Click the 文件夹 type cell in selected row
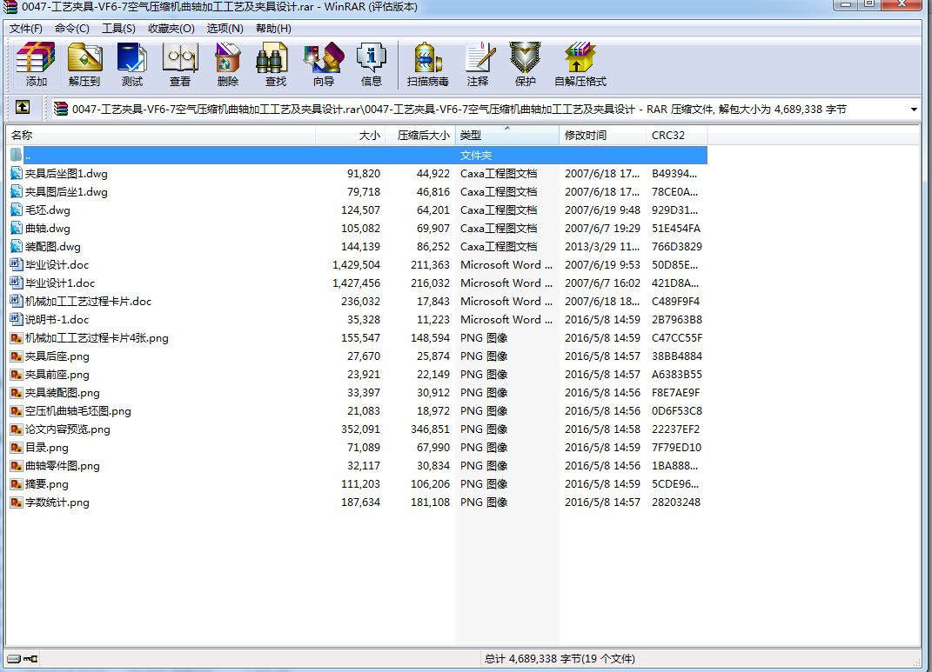932x672 pixels. 475,156
